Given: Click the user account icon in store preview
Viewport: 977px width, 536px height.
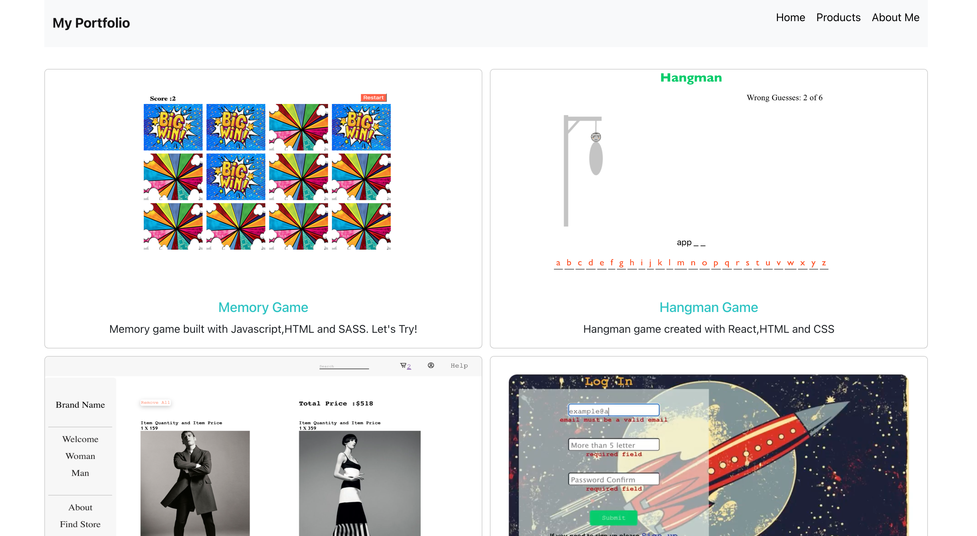Looking at the screenshot, I should coord(431,365).
